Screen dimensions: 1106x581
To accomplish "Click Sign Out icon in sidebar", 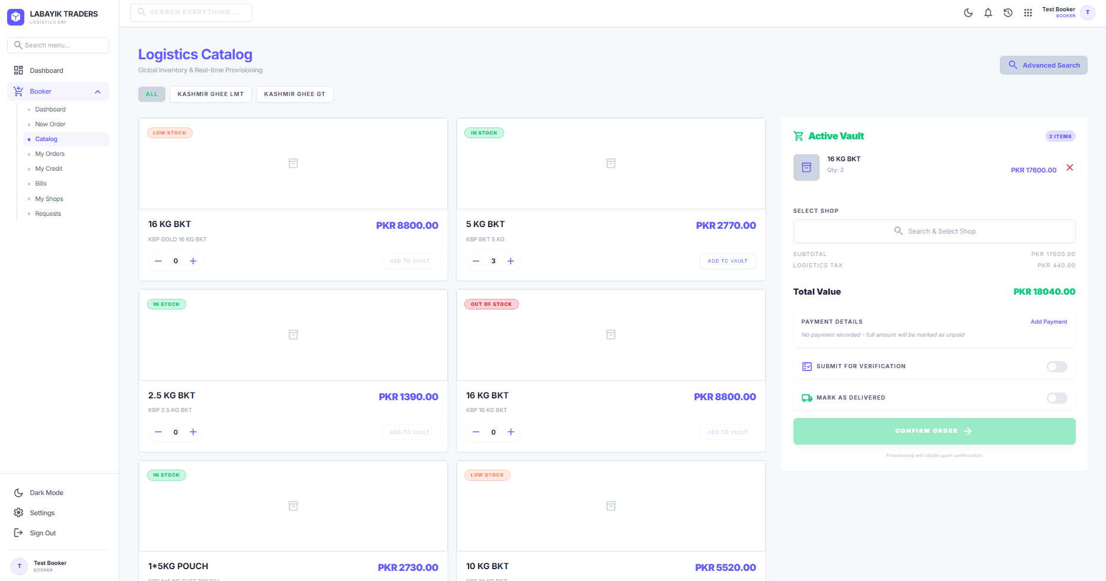I will (18, 533).
